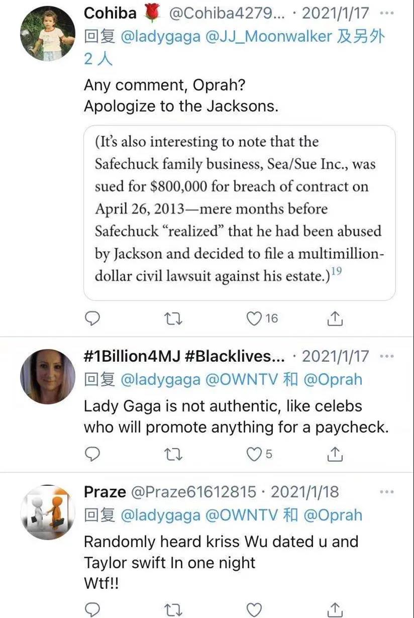View Cohiba's profile picture
414x618 pixels.
48,34
